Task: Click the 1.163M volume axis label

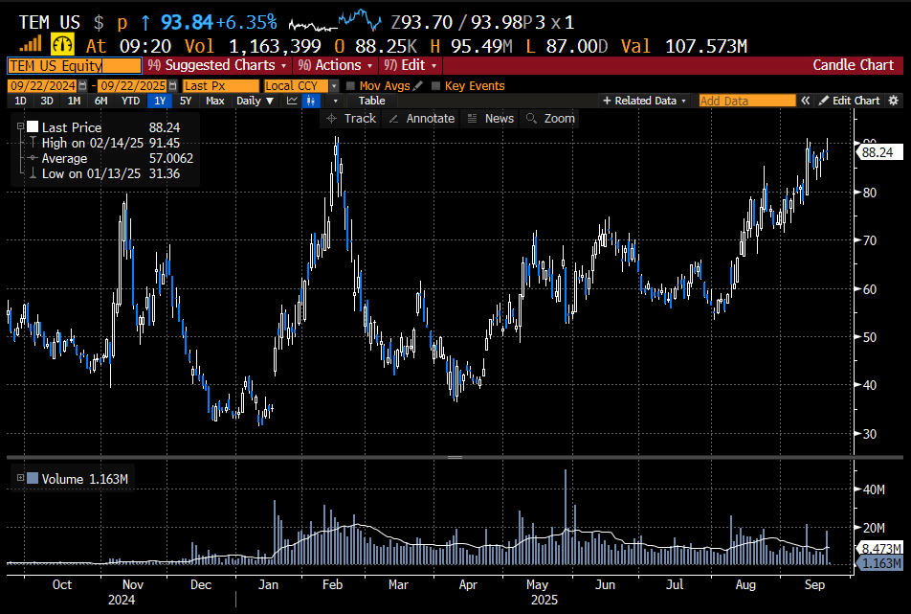Action: tap(880, 563)
